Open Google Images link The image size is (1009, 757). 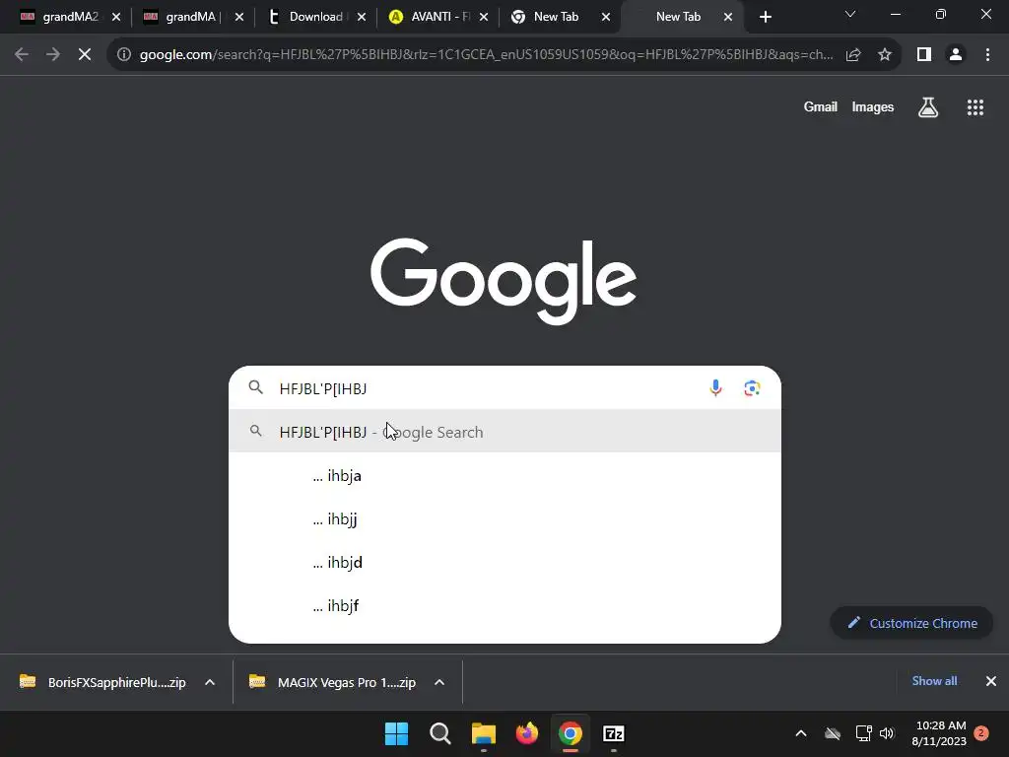[x=873, y=107]
